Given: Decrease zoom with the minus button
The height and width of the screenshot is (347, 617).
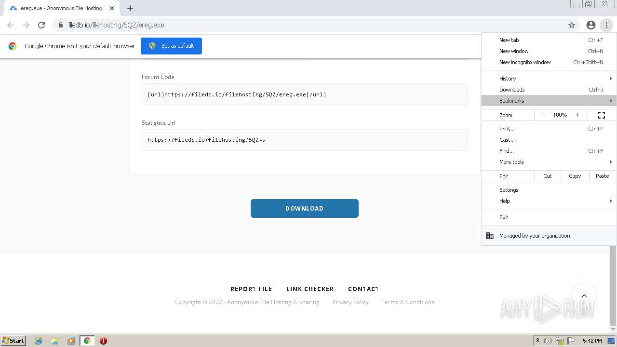Looking at the screenshot, I should click(543, 115).
